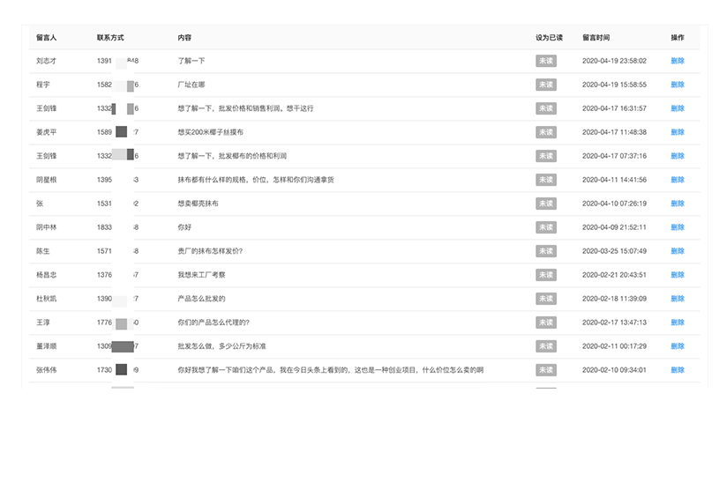Click the message text 想买200米椰子丝摸布
This screenshot has width=727, height=497.
tap(210, 132)
